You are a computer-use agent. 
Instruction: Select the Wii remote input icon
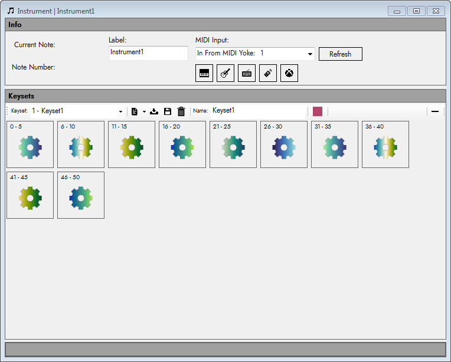(x=268, y=73)
